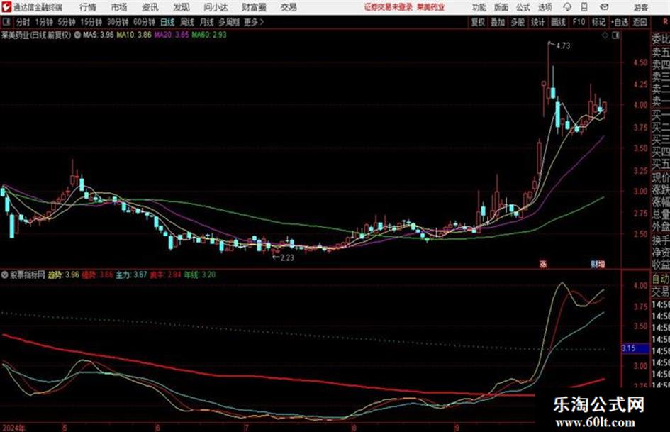Viewport: 670px width, 432px height.
Task: Switch to the 月线 monthly tab
Action: 207,22
